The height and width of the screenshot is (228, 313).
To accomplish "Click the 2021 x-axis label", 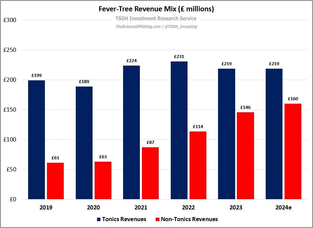I will tap(141, 208).
